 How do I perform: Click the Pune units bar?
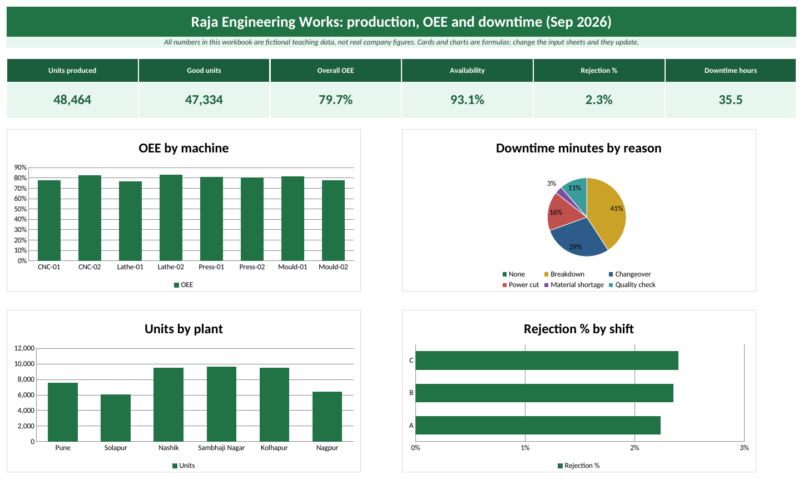click(x=63, y=412)
